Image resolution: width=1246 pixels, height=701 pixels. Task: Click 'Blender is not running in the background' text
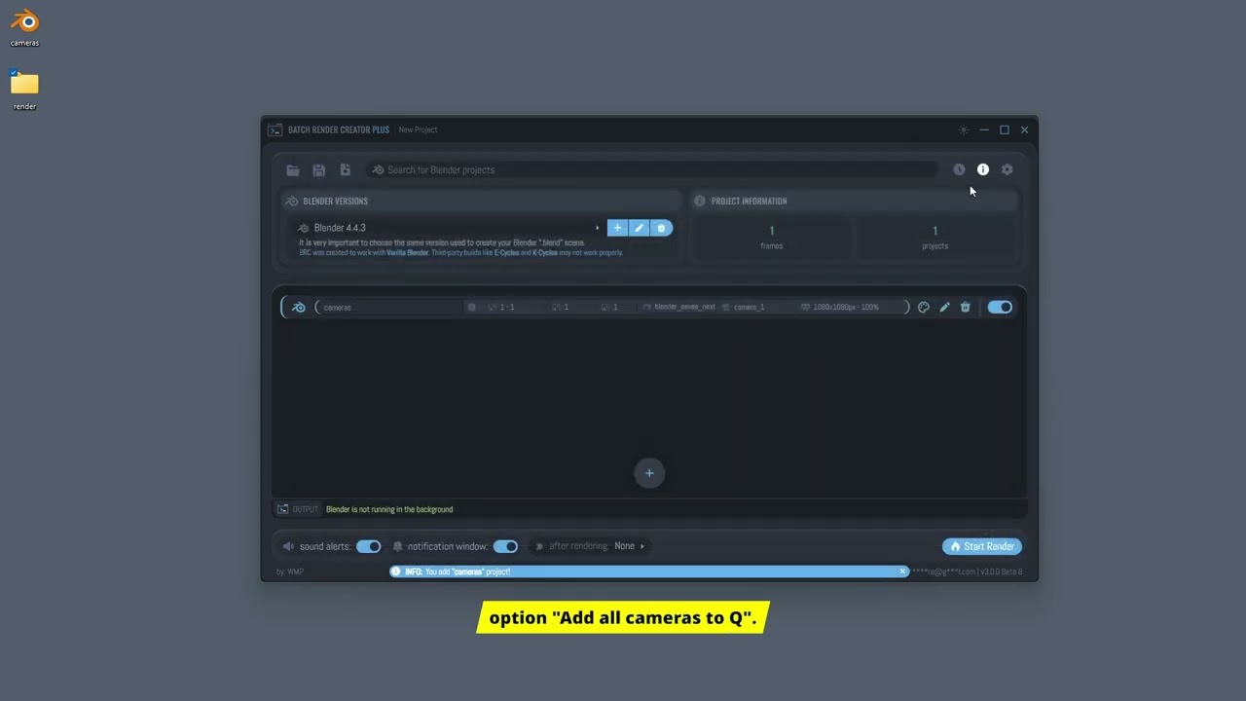tap(389, 509)
